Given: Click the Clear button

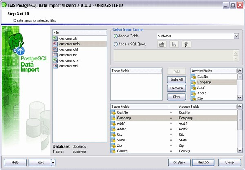Looking at the screenshot, I should pyautogui.click(x=176, y=97).
